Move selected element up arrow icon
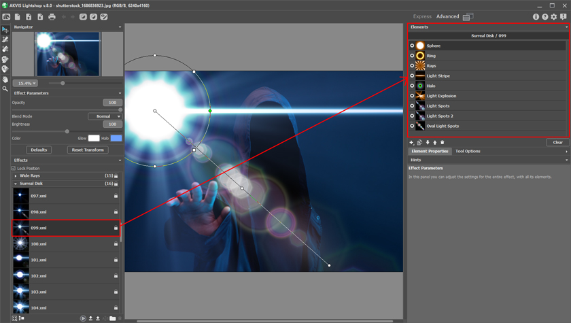 point(435,142)
